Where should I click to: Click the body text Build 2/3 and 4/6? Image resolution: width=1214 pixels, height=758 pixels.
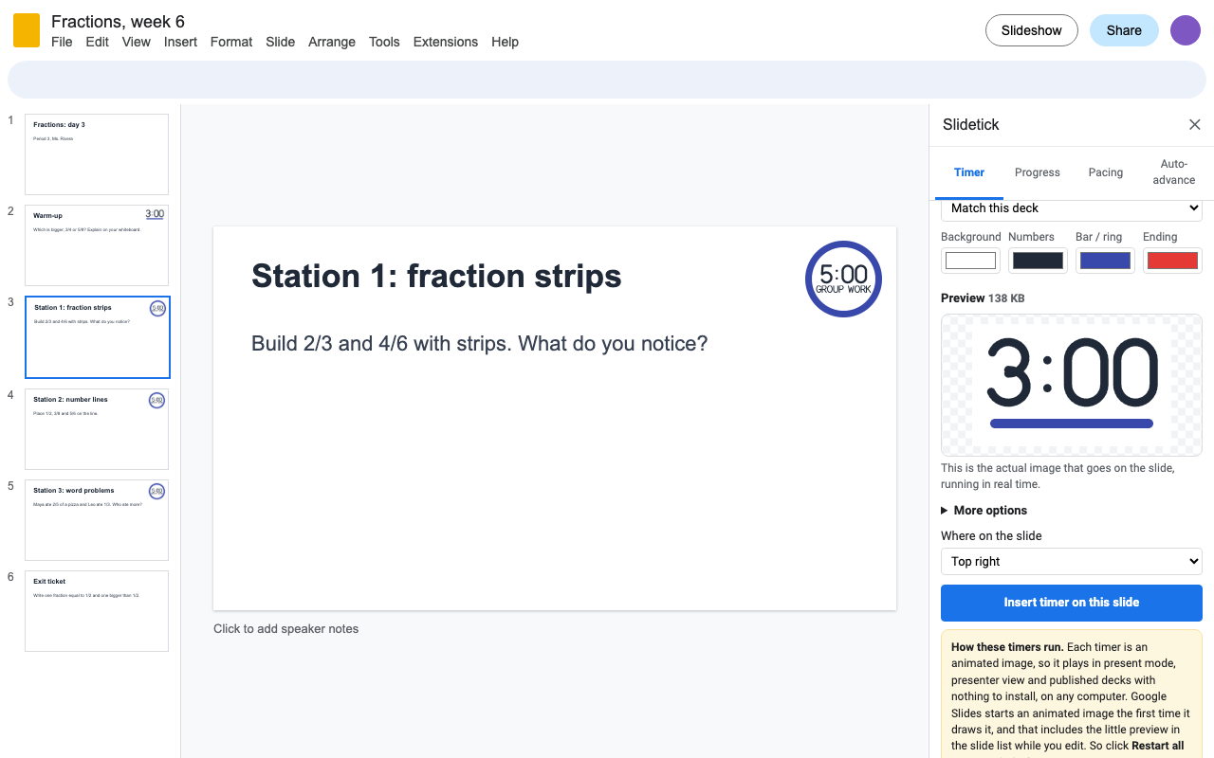pos(479,343)
